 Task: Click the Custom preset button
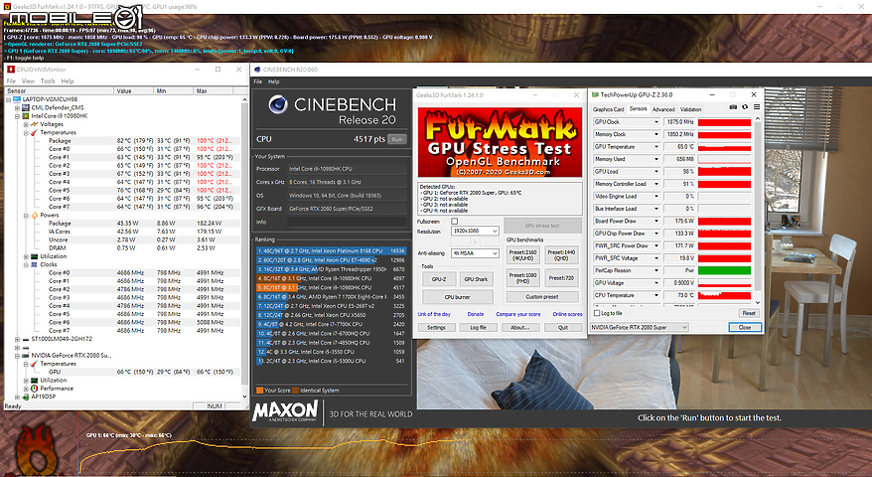[x=542, y=297]
